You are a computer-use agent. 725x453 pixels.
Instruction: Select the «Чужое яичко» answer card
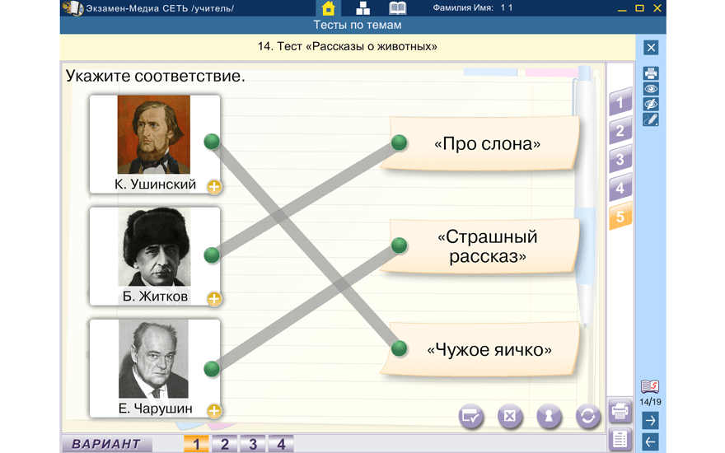point(480,349)
